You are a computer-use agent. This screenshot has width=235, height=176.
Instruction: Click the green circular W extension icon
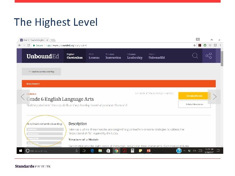(x=205, y=45)
